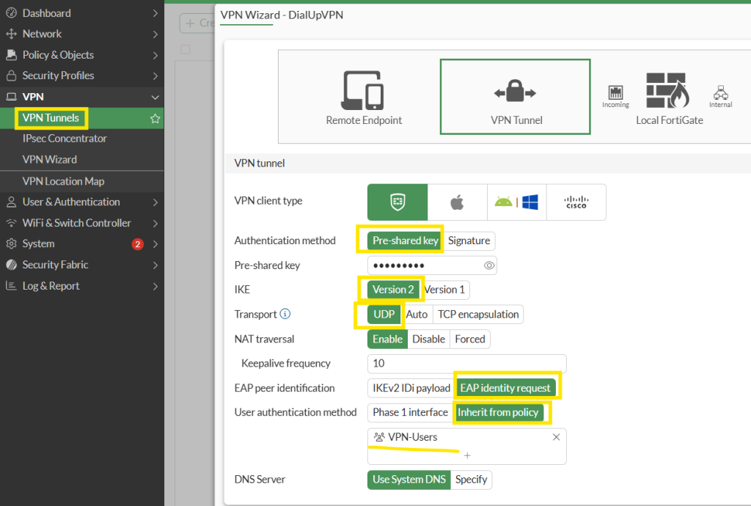Open IPsec Concentrator page
751x506 pixels.
point(65,139)
